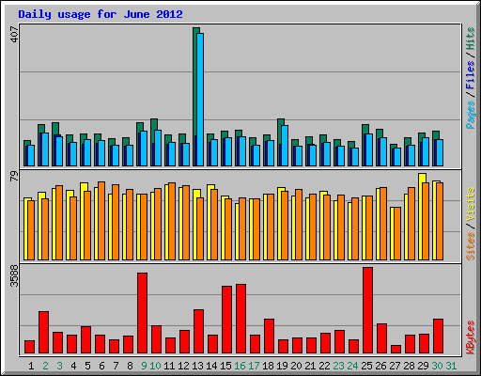The image size is (481, 376).
Task: Click day label 27 on the x-axis
Action: (395, 366)
